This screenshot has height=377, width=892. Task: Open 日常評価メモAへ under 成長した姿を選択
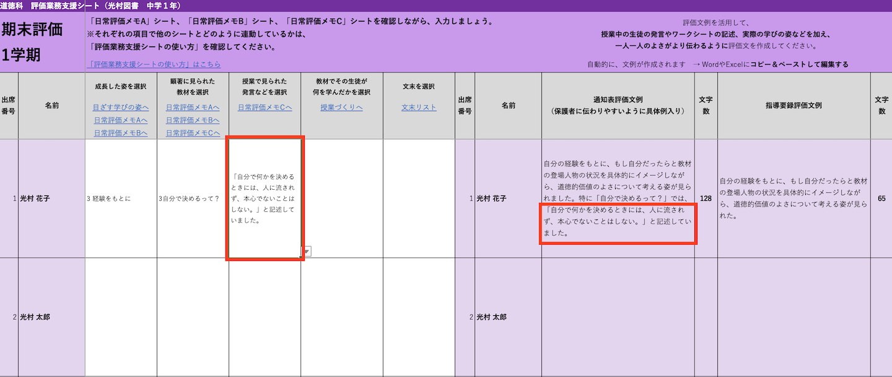pos(121,120)
